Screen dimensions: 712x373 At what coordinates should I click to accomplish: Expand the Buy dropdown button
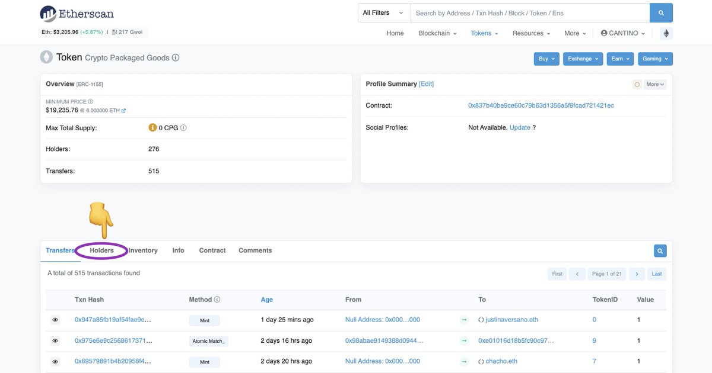click(x=546, y=59)
